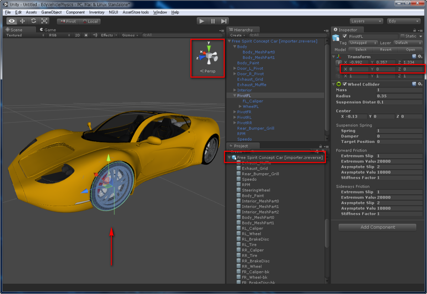This screenshot has width=427, height=294.
Task: Open the GameObject menu
Action: click(x=51, y=12)
